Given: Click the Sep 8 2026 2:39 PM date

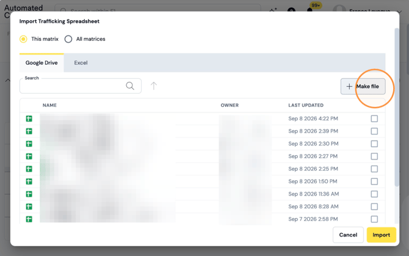Looking at the screenshot, I should [x=313, y=131].
